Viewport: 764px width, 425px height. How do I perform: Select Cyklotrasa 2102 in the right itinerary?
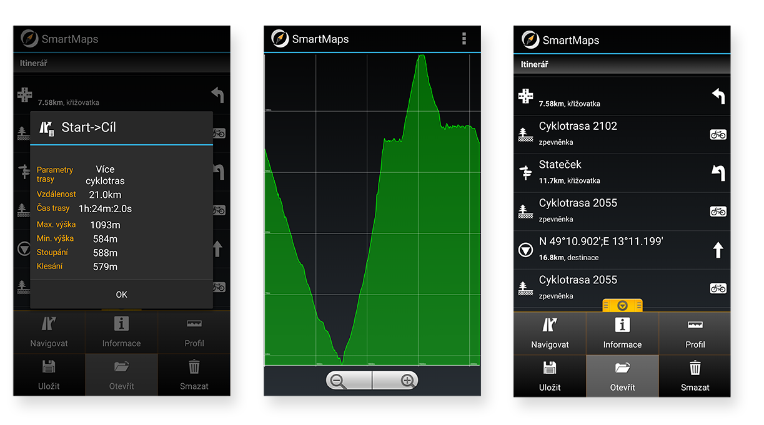tap(622, 134)
